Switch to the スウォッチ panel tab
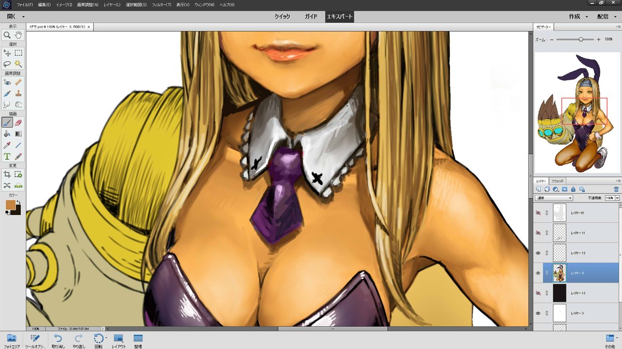This screenshot has height=349, width=622. 557,181
